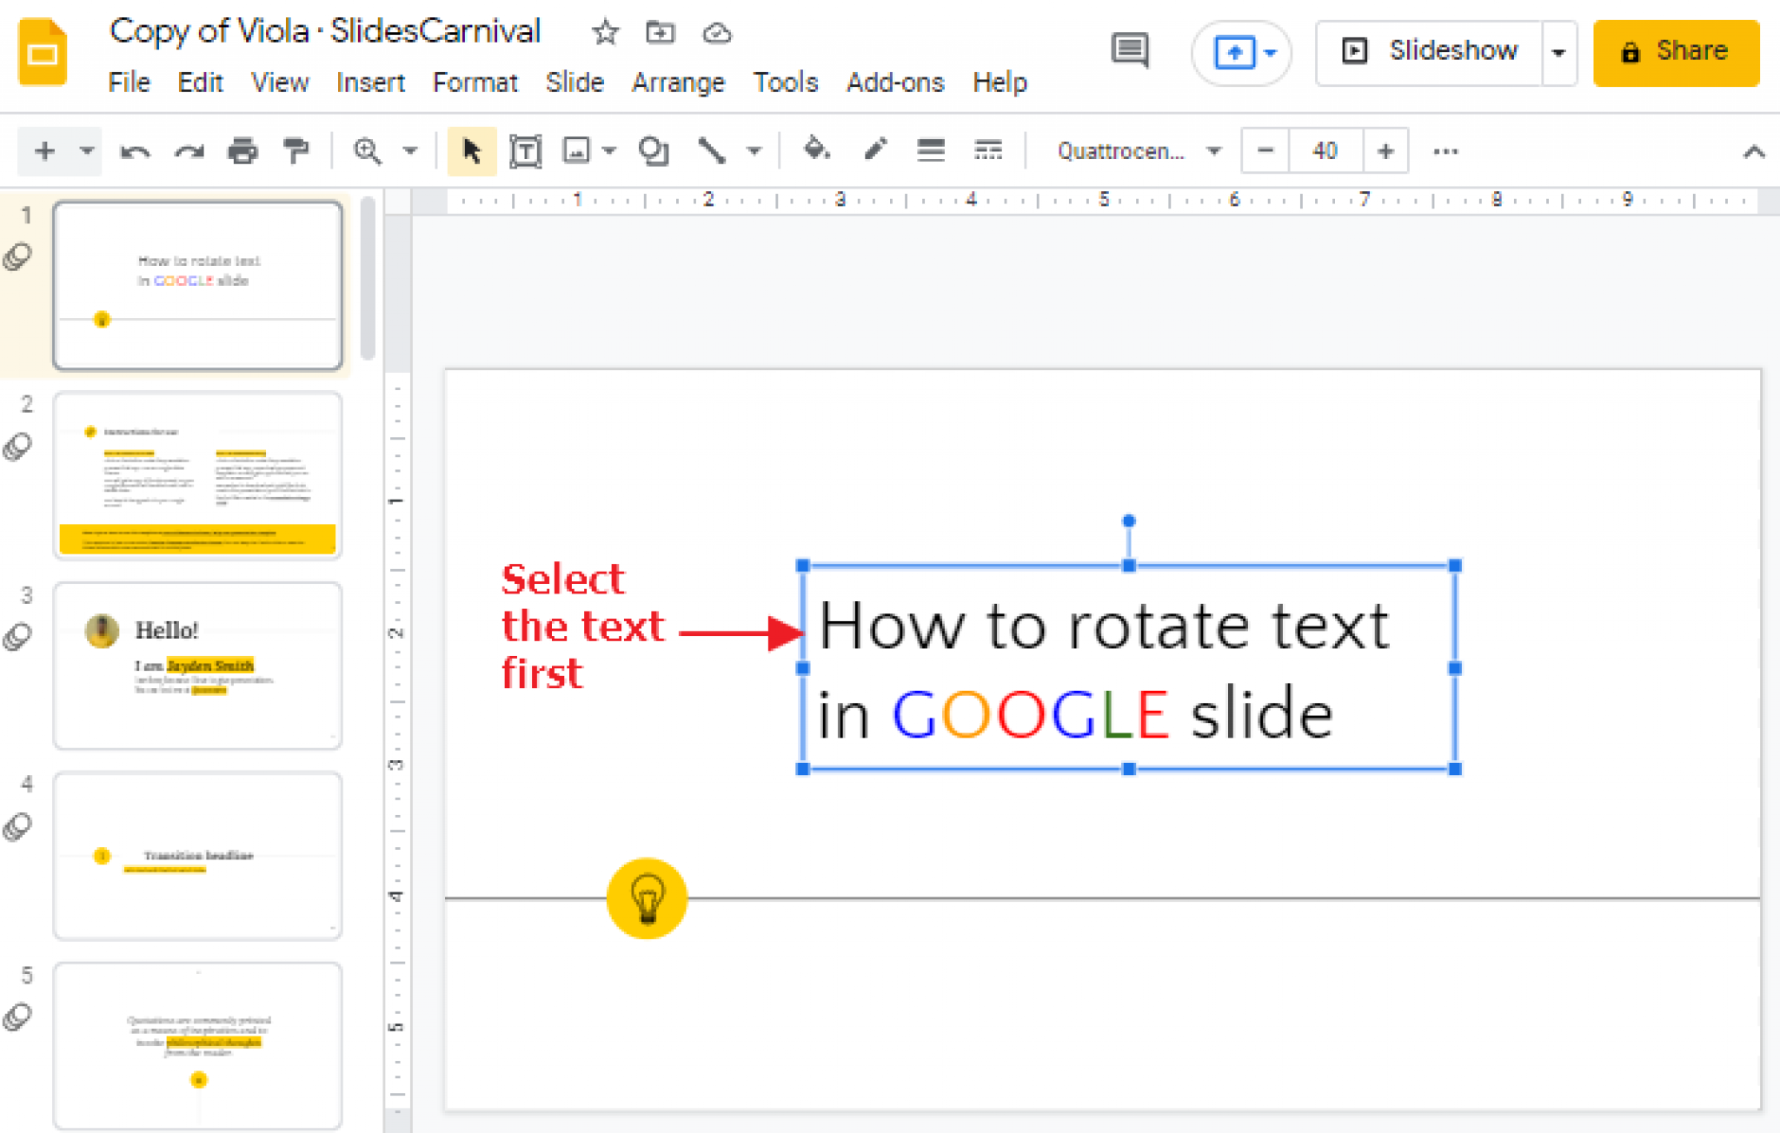Screen dimensions: 1780x1133
Task: Set border weight
Action: point(931,150)
